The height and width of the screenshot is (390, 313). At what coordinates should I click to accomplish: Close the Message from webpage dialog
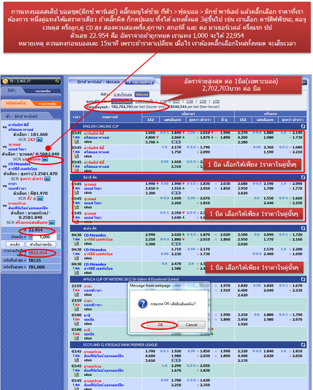pyautogui.click(x=201, y=284)
